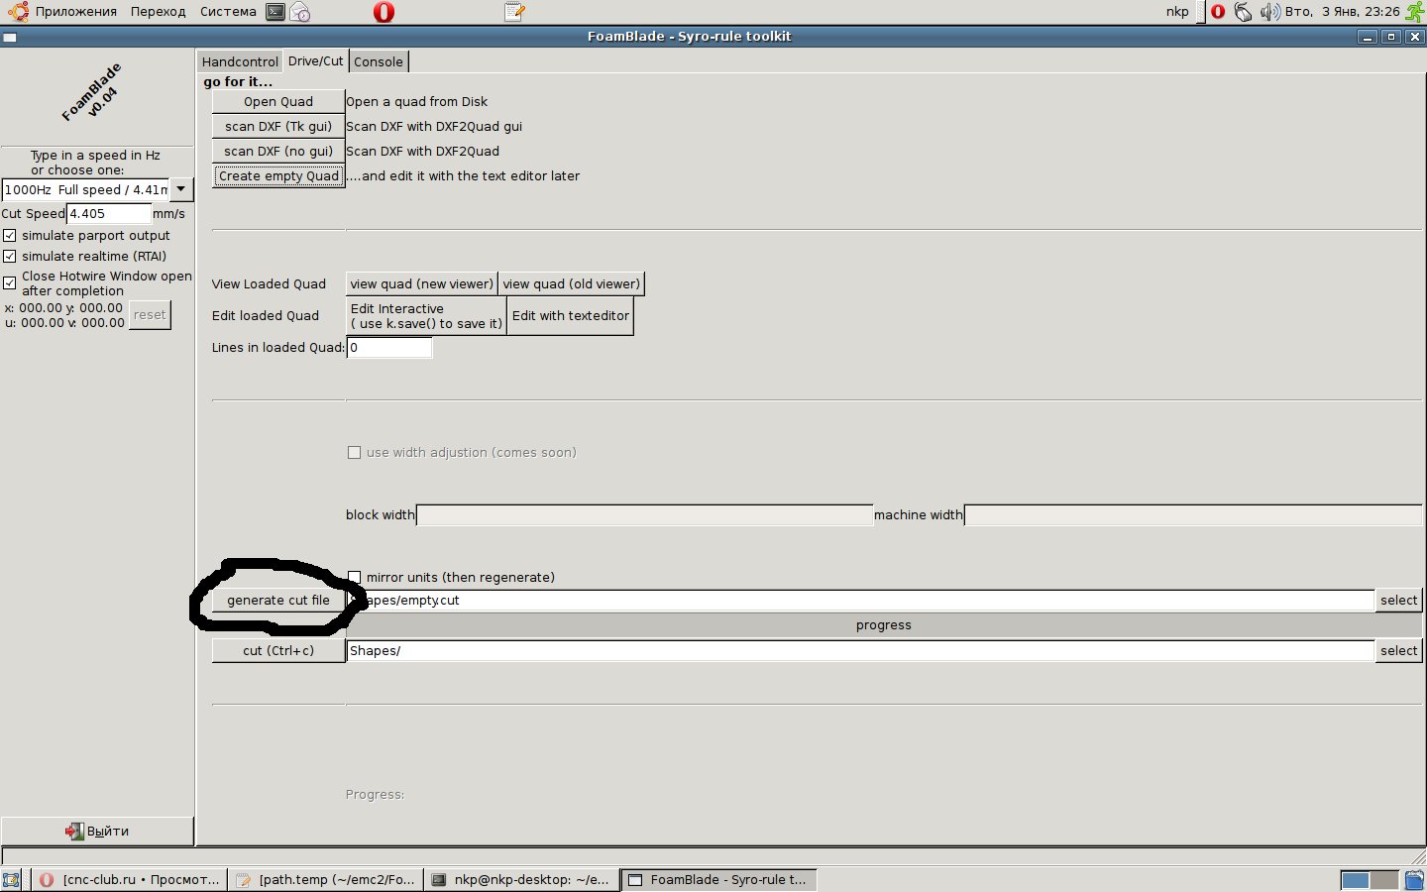The image size is (1427, 892).
Task: Focus the Cut Speed input field
Action: (108, 213)
